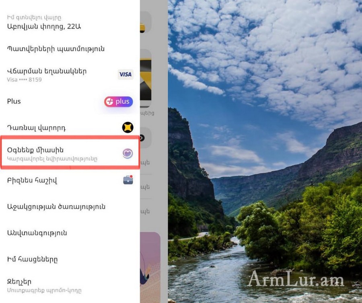
Task: Open Պատվերների պատմություն order history
Action: 70,49
